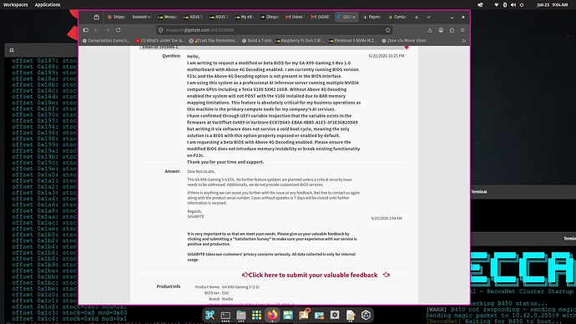Open Firefox View pinned button
This screenshot has height=324, width=576.
(96, 18)
